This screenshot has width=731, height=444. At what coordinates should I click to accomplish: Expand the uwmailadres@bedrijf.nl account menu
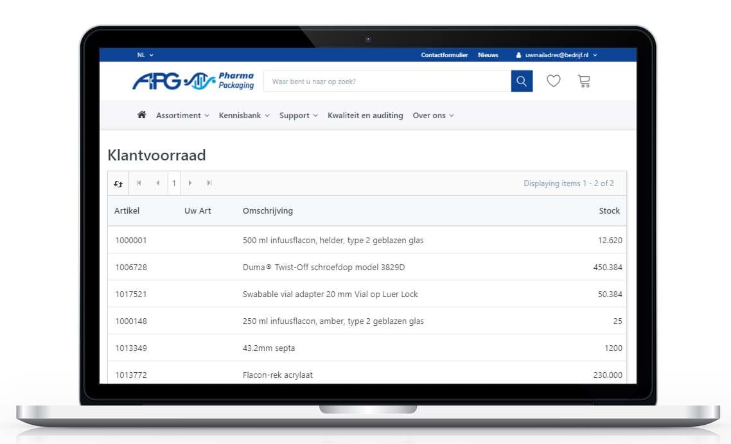point(557,55)
